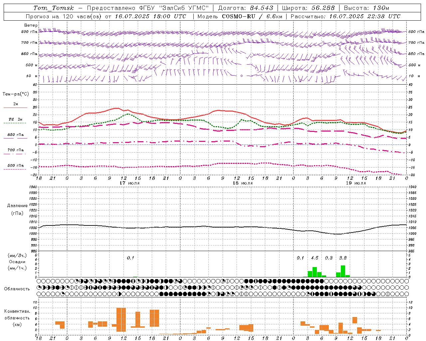Select the Высота: 130м header field
Image resolution: width=426 pixels, height=341 pixels.
coord(366,8)
